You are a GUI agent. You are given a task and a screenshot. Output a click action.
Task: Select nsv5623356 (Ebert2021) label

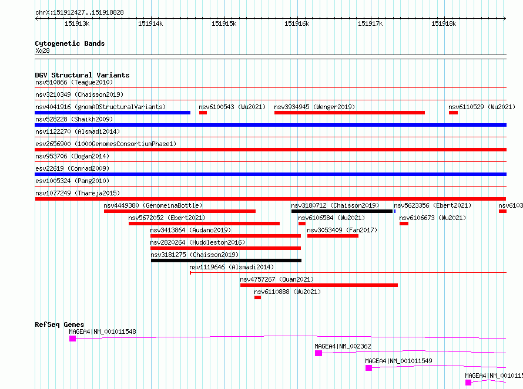point(433,205)
